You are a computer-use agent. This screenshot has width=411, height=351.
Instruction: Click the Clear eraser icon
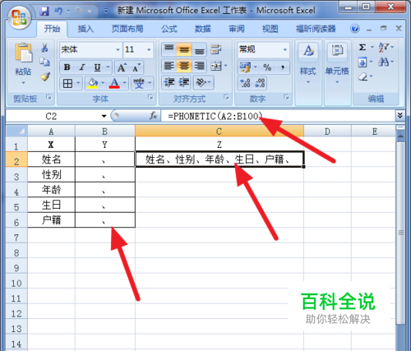363,76
